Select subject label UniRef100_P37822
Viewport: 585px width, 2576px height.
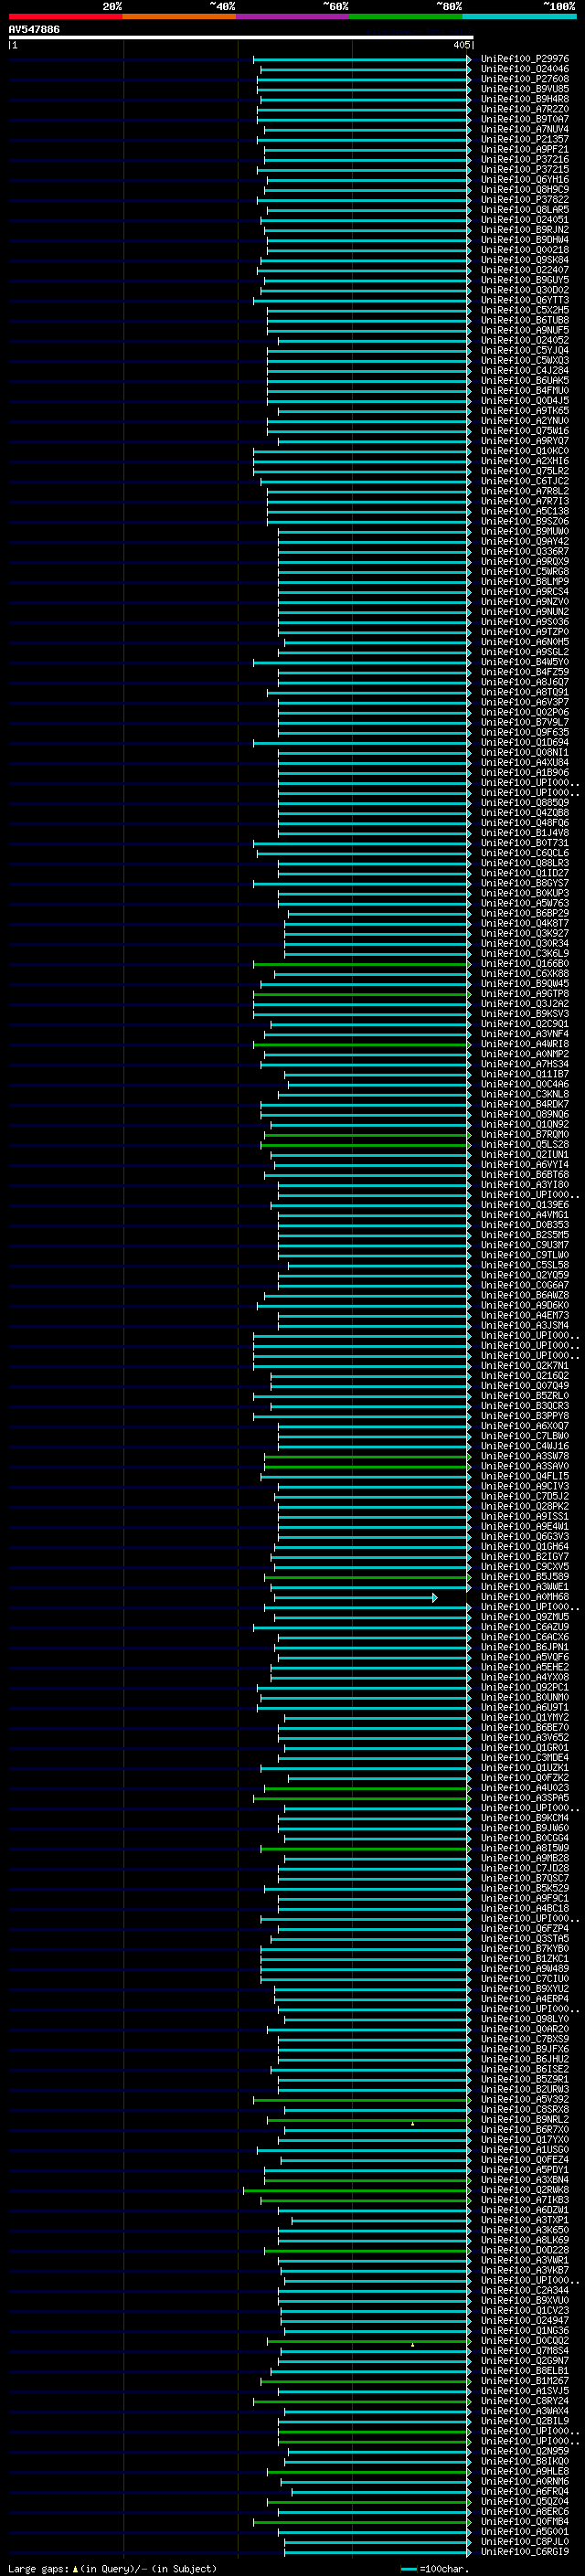tap(524, 199)
